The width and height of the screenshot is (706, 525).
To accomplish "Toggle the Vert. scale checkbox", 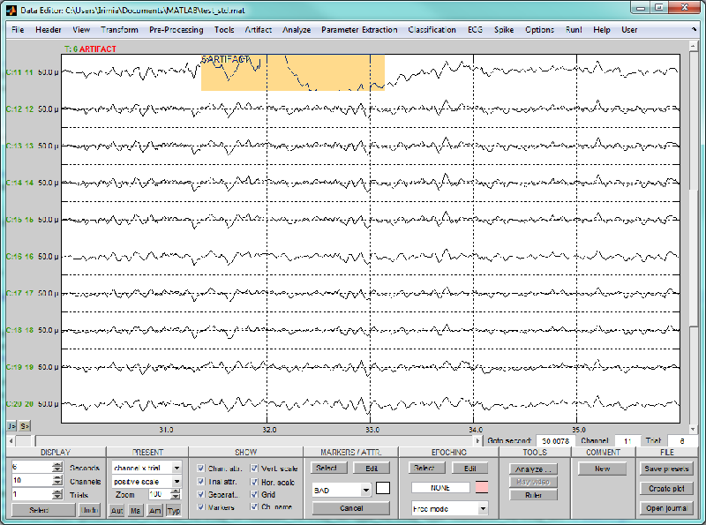I will coord(254,469).
